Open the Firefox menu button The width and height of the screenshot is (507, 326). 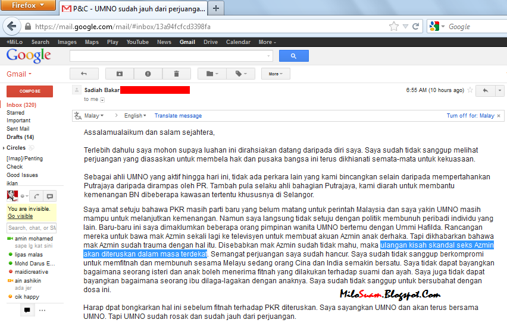pos(28,5)
